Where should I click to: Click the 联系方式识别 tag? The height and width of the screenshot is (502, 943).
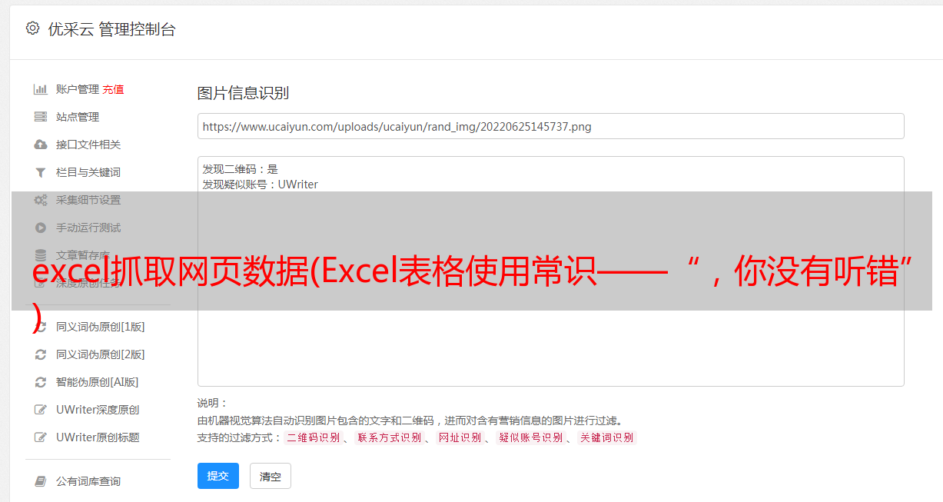[389, 437]
